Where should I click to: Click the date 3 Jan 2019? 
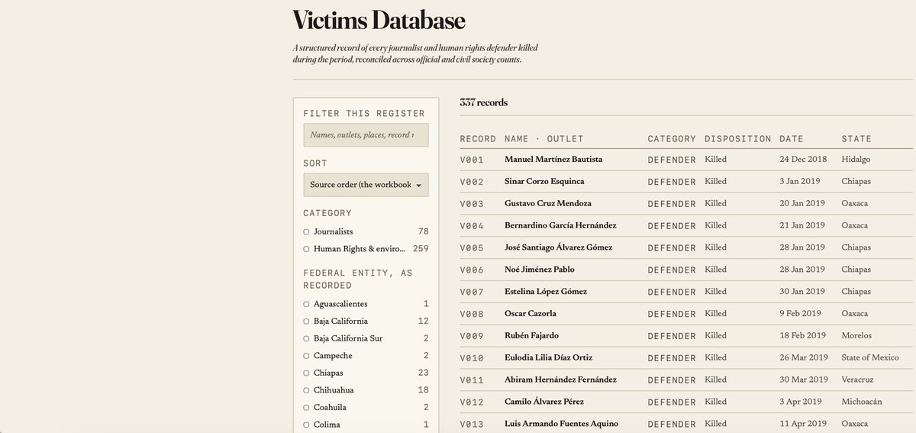pos(800,182)
